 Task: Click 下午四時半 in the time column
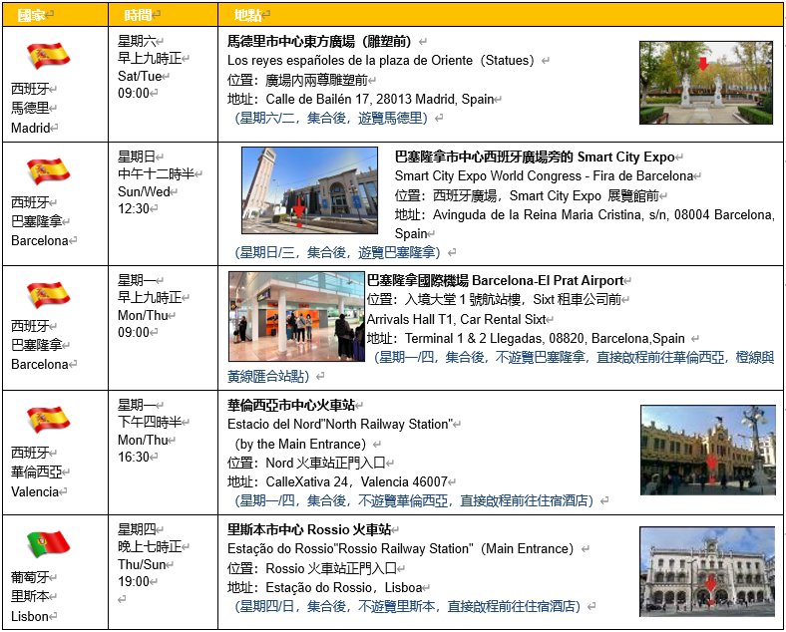click(150, 423)
